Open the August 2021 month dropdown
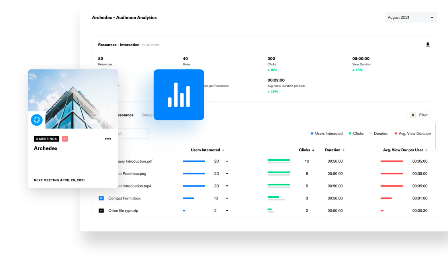Screen dimensions: 448x258 point(411,18)
